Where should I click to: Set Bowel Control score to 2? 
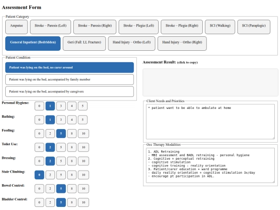[x=50, y=189]
